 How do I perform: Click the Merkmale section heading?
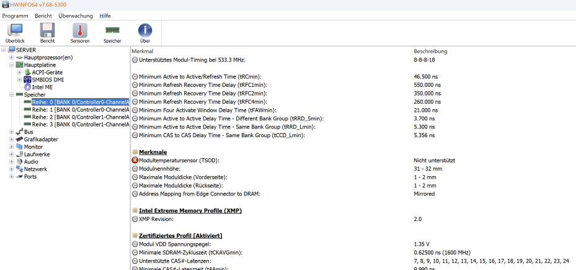(x=153, y=152)
